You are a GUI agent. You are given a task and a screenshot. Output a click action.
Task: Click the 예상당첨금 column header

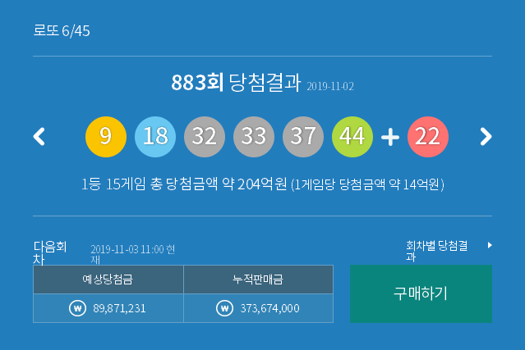coord(108,280)
